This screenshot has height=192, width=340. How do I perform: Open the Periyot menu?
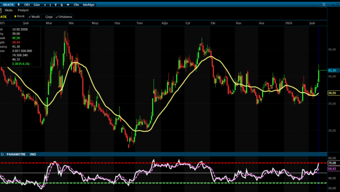(x=23, y=10)
